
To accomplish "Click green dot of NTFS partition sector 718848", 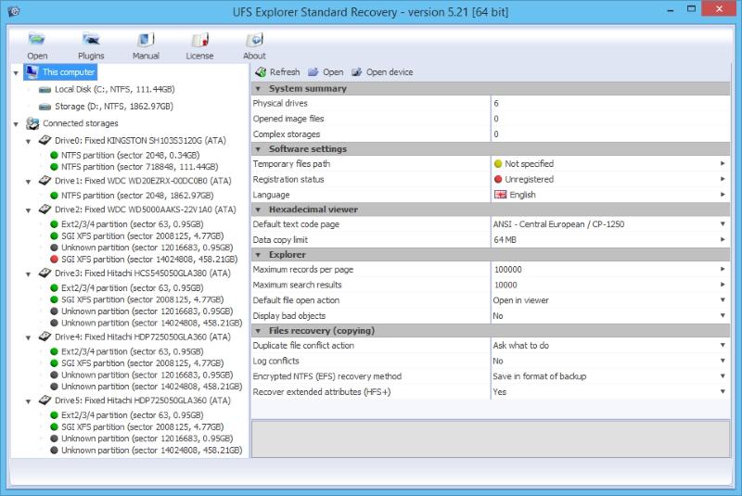I will tap(54, 167).
